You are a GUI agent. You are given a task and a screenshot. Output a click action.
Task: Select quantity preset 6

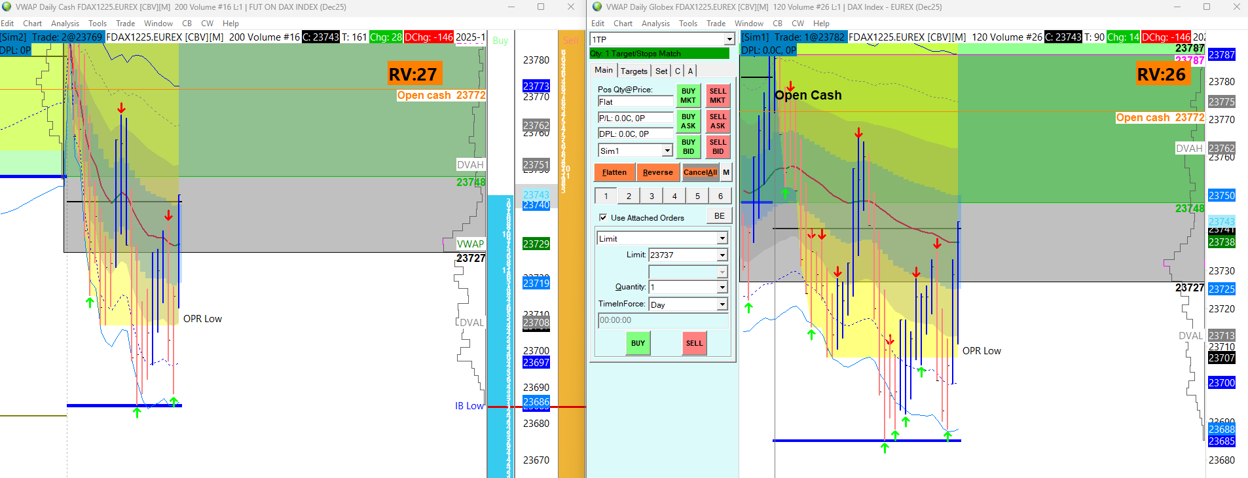(720, 196)
